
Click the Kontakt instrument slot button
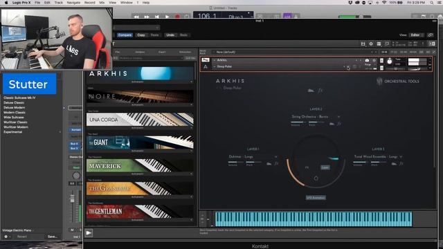75,129
